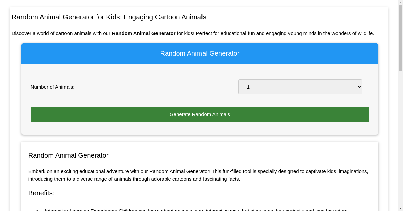Image resolution: width=403 pixels, height=211 pixels.
Task: Click the Embark introduction paragraph
Action: 198,175
